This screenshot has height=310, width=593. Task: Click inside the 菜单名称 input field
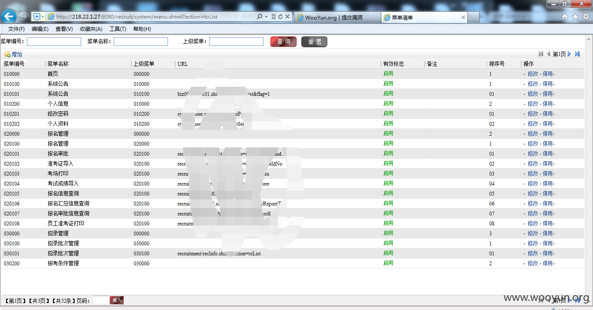tap(141, 42)
